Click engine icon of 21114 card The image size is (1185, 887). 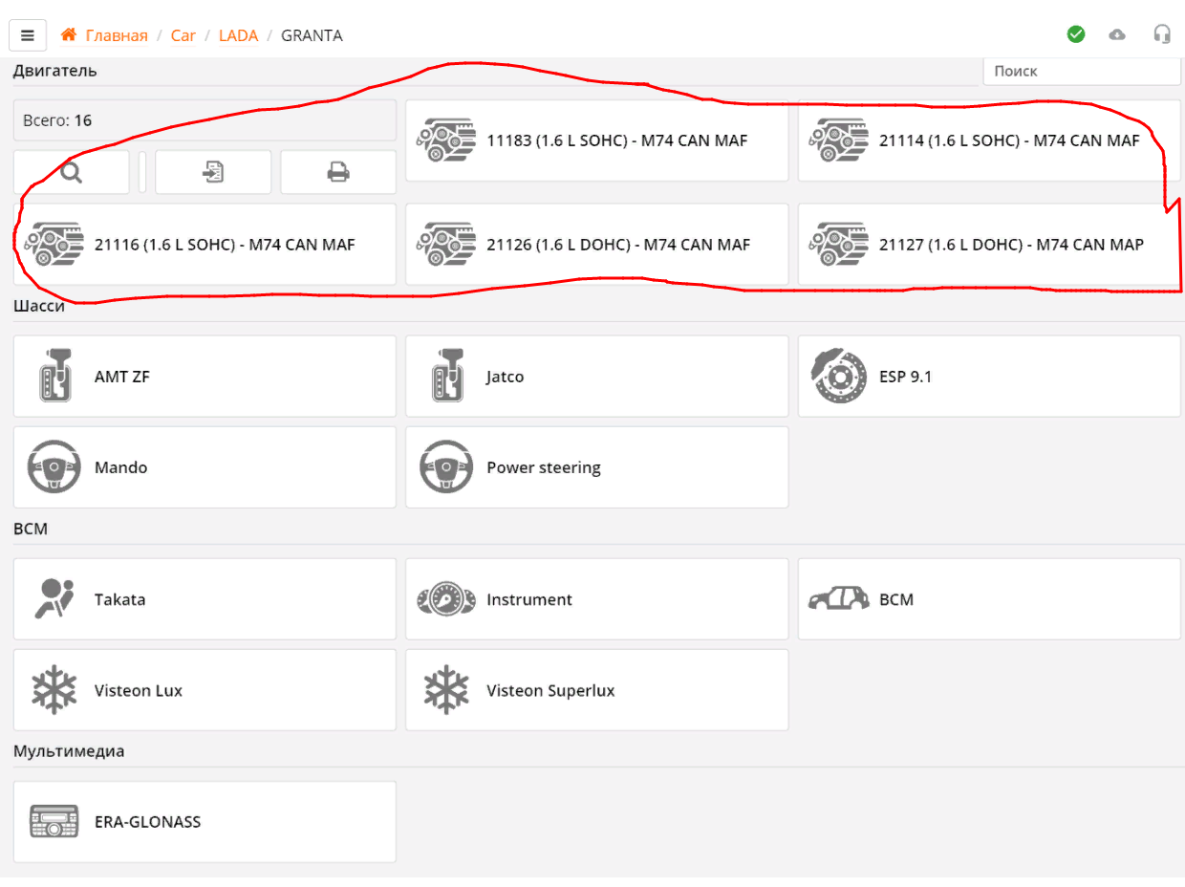(x=838, y=141)
